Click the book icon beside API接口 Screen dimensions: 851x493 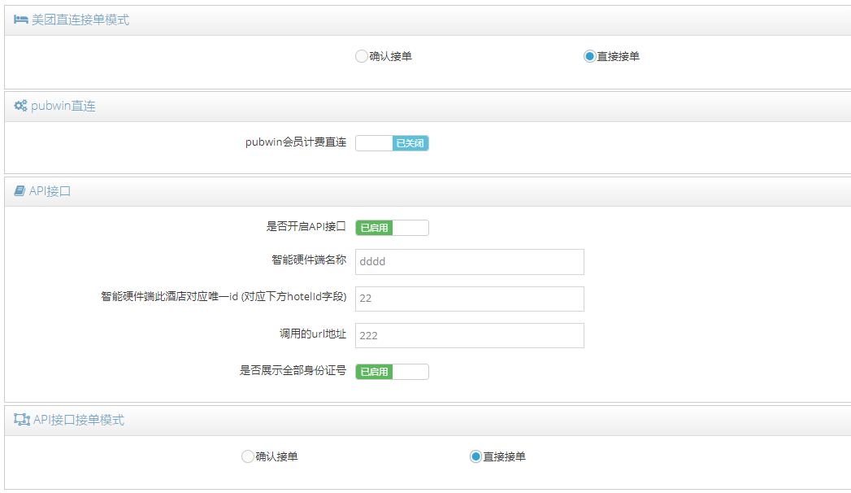point(20,190)
